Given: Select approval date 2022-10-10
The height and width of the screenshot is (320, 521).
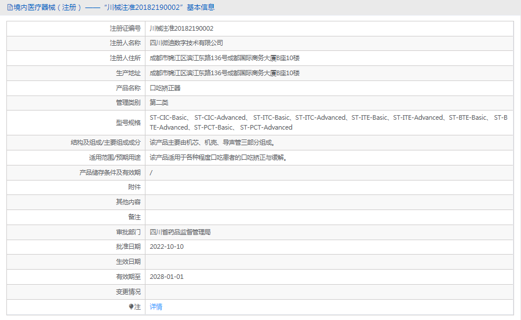Looking at the screenshot, I should [166, 247].
